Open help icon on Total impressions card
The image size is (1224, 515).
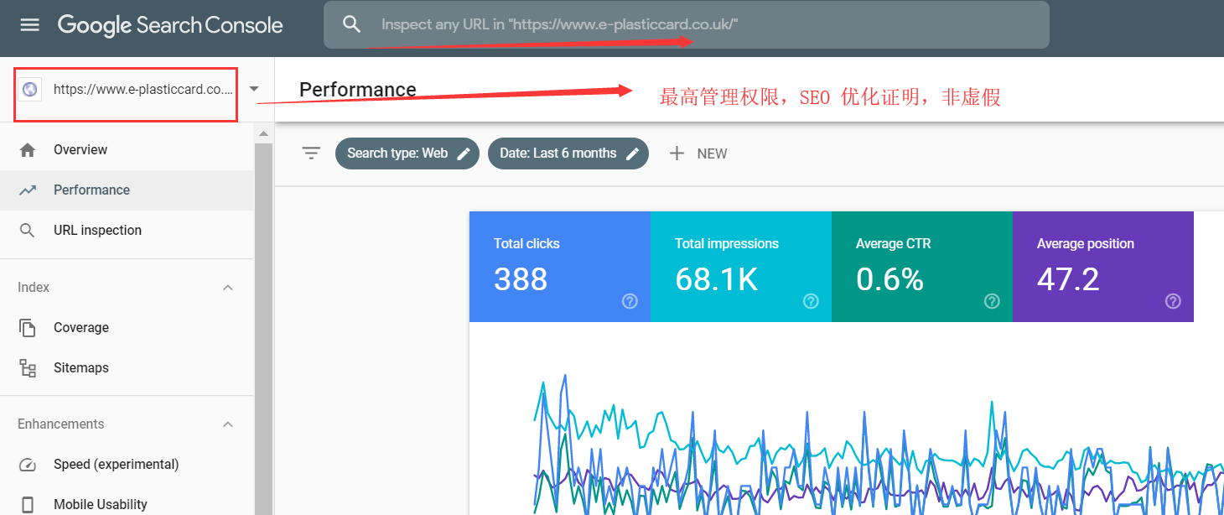click(x=811, y=301)
